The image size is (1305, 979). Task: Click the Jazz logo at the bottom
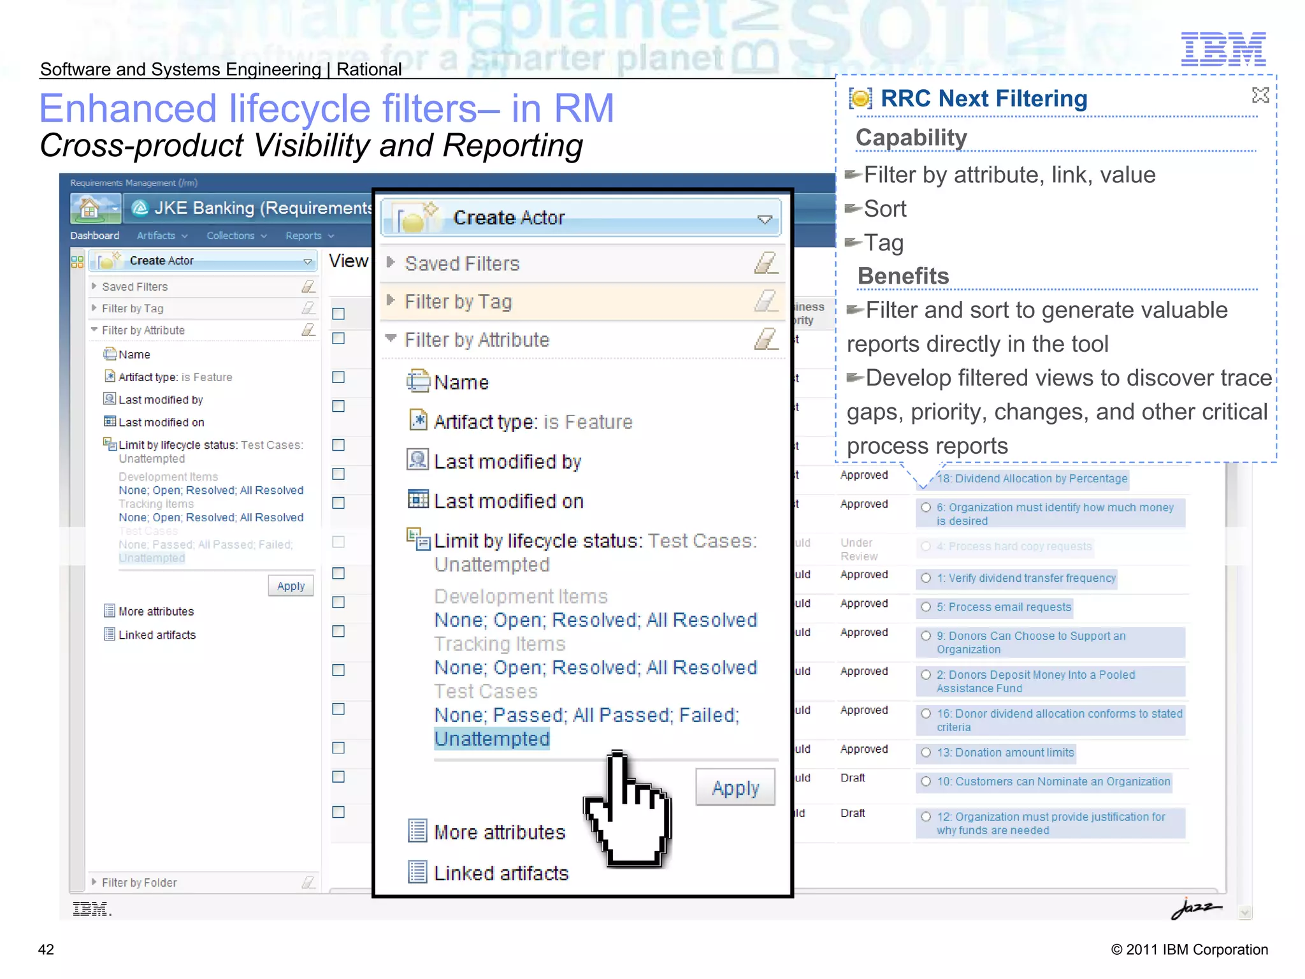tap(1196, 908)
